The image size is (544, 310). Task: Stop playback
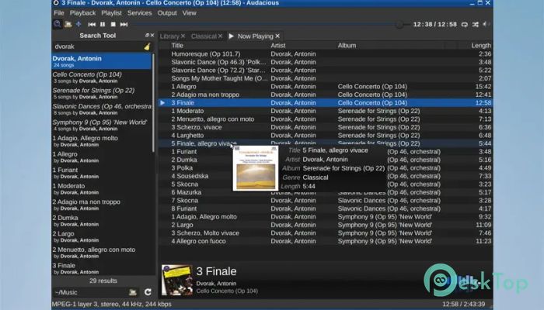113,24
